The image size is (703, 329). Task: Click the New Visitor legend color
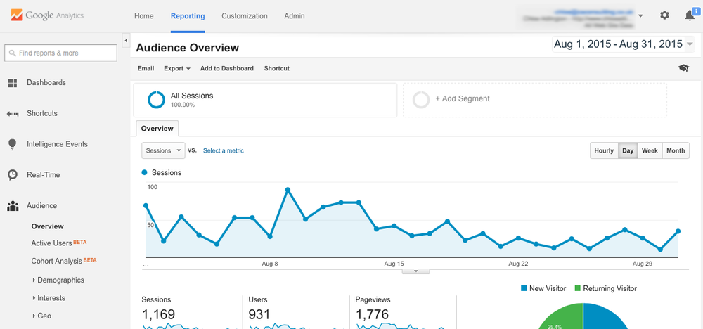pyautogui.click(x=524, y=289)
